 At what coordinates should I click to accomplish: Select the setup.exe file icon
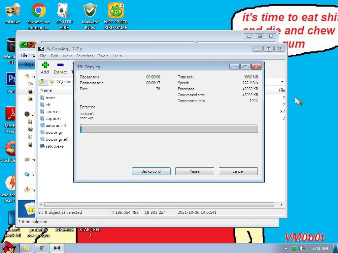[42, 146]
